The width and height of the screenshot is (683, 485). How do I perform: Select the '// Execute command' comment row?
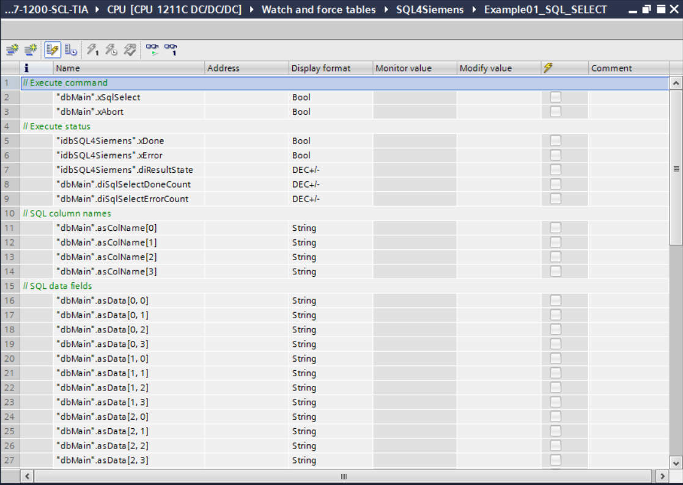point(345,82)
